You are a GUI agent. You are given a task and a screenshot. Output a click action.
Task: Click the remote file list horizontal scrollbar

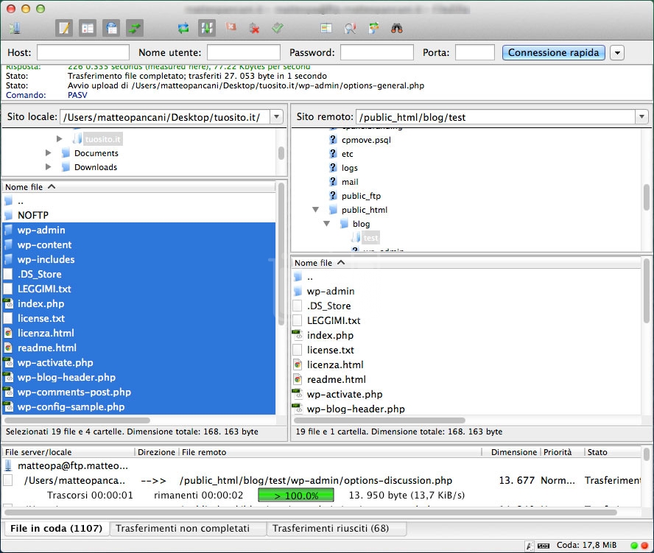[x=379, y=420]
